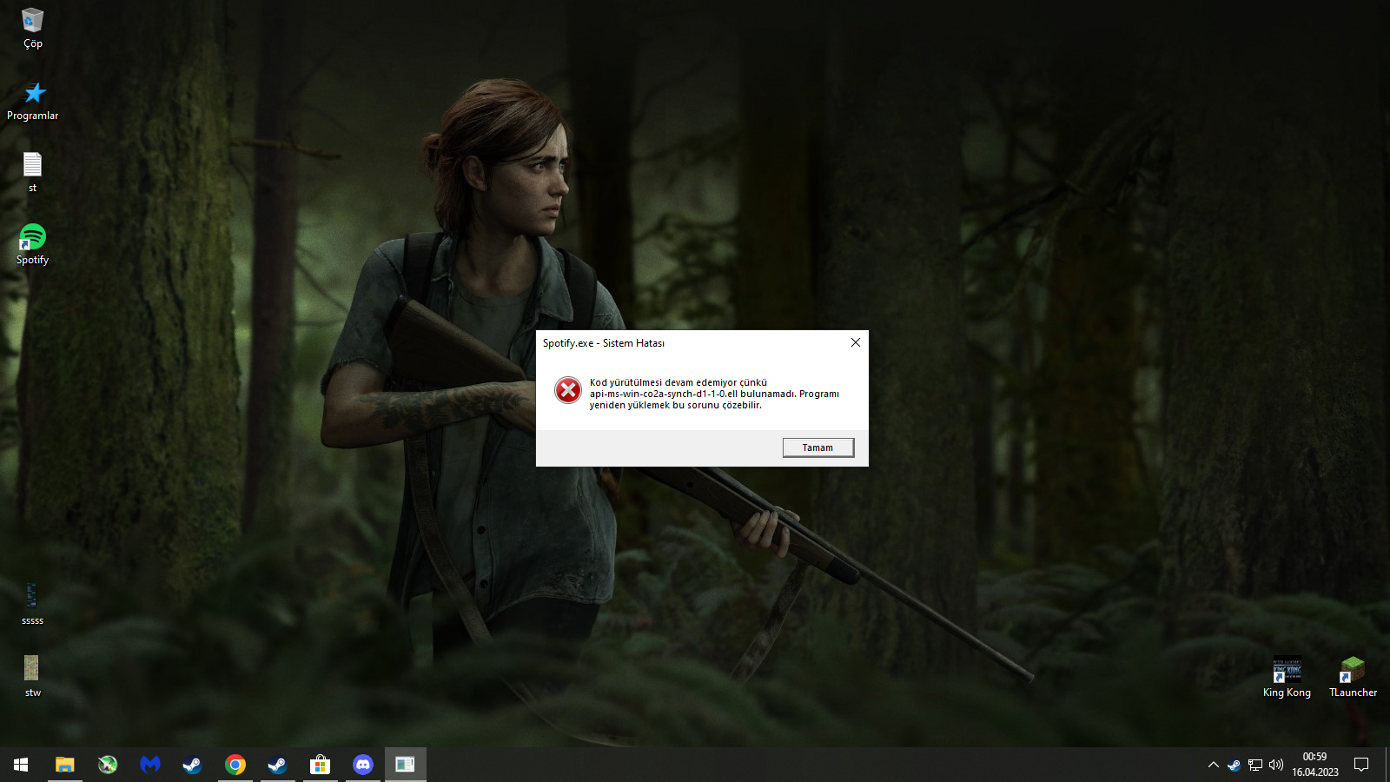Close the Spotify.exe Sistem Hatası dialog

pyautogui.click(x=856, y=342)
